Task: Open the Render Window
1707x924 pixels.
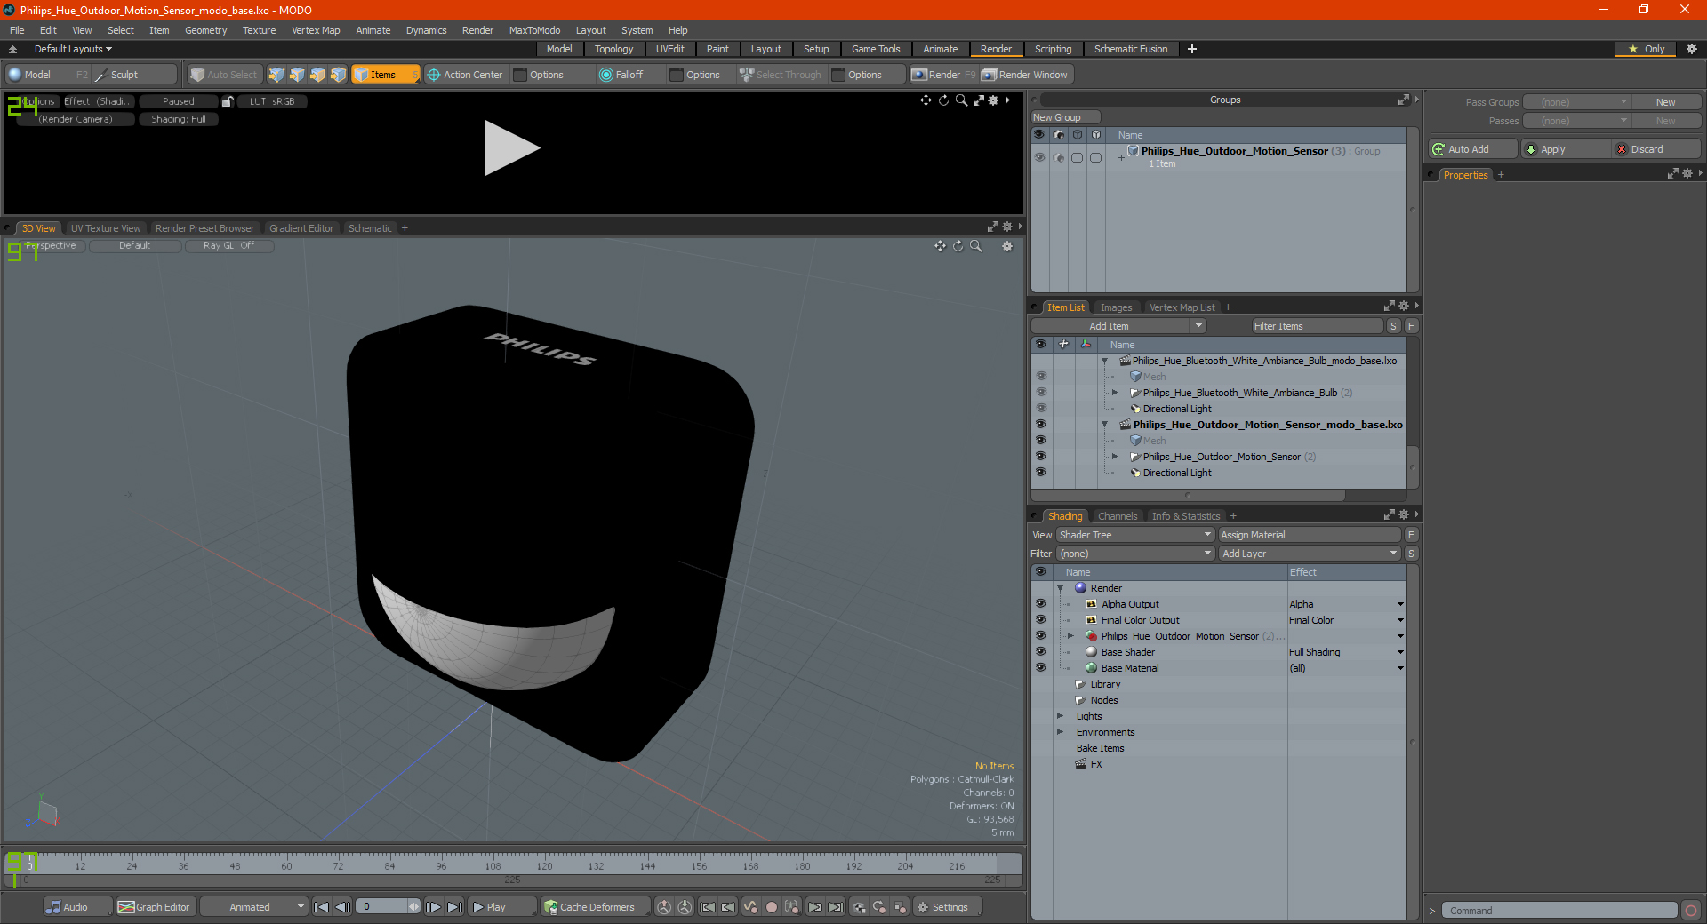Action: pos(1025,75)
